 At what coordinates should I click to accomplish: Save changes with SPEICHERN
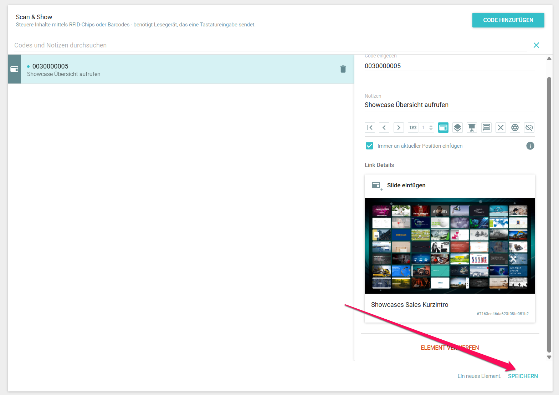(x=523, y=376)
